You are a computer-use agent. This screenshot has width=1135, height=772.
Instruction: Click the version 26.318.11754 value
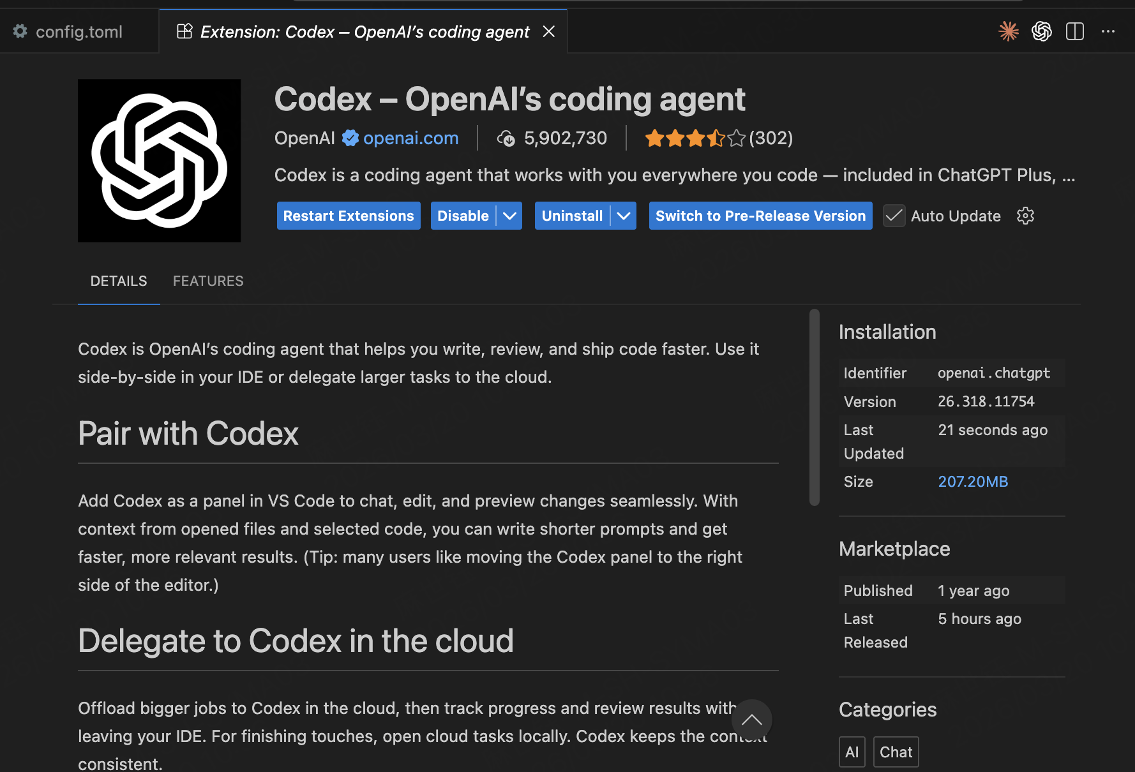point(986,401)
